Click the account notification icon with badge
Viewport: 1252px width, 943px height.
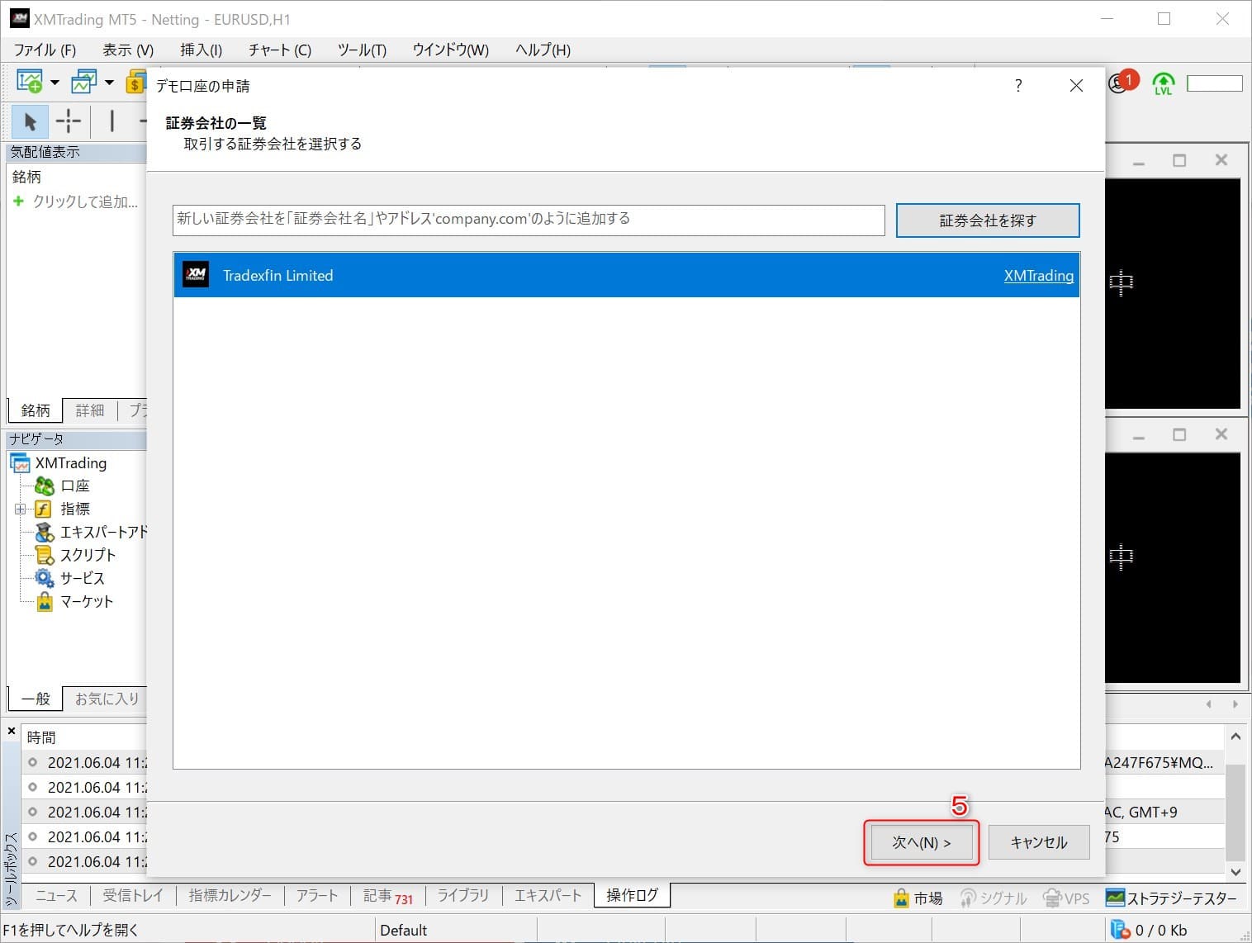coord(1122,82)
